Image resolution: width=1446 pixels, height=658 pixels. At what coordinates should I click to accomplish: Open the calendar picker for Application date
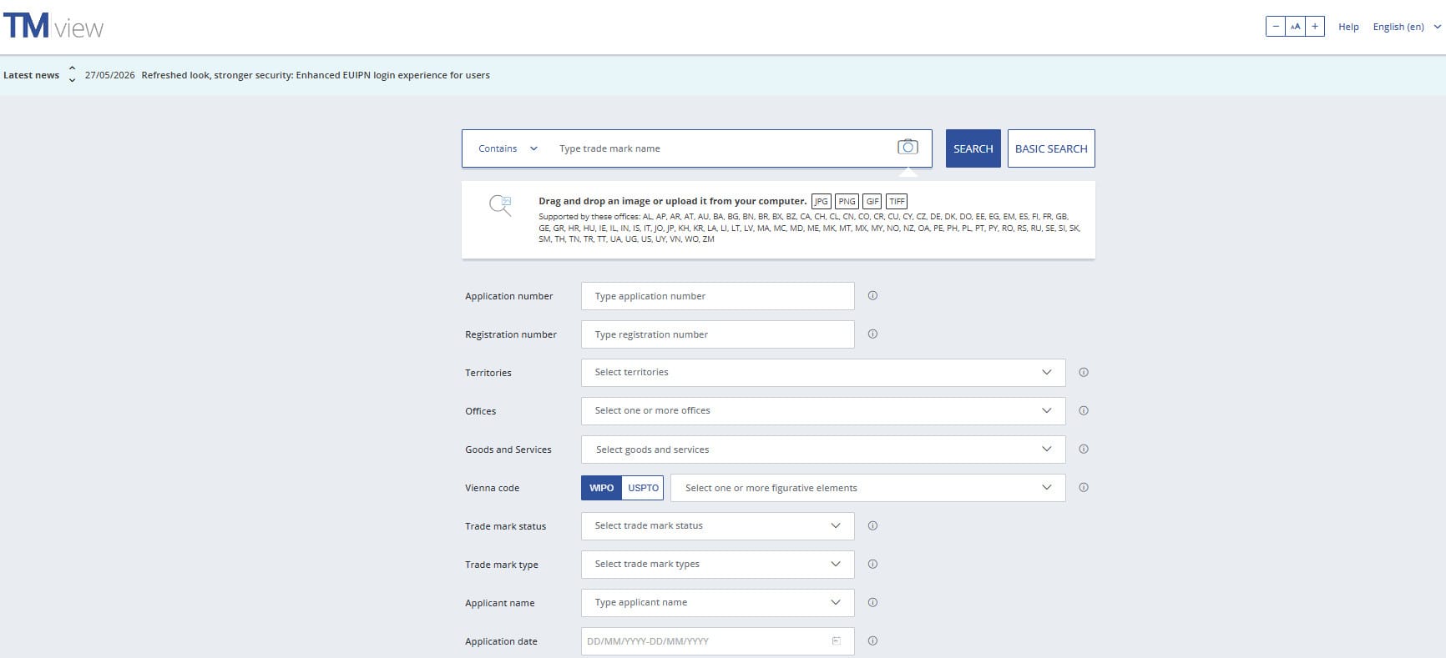[x=836, y=640]
